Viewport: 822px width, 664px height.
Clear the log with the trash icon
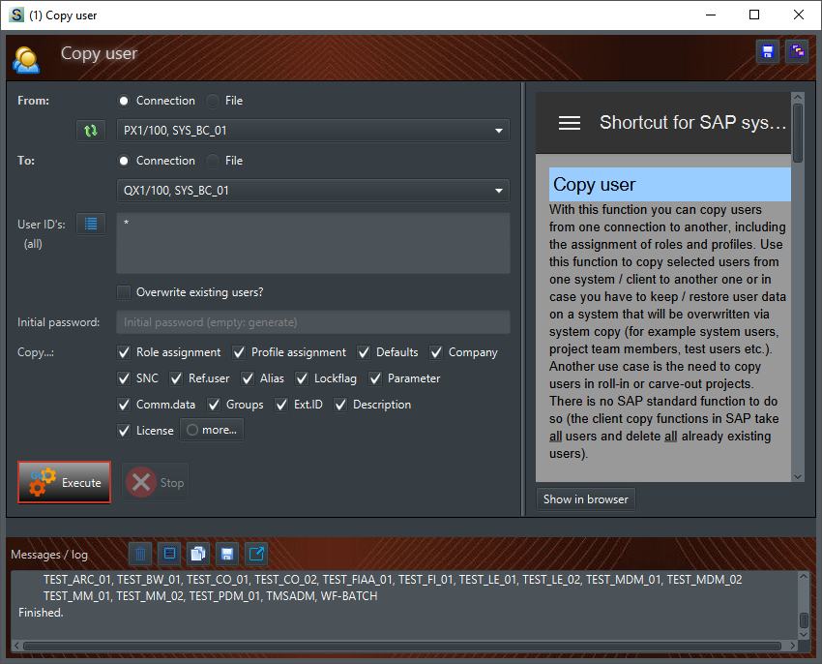point(139,553)
